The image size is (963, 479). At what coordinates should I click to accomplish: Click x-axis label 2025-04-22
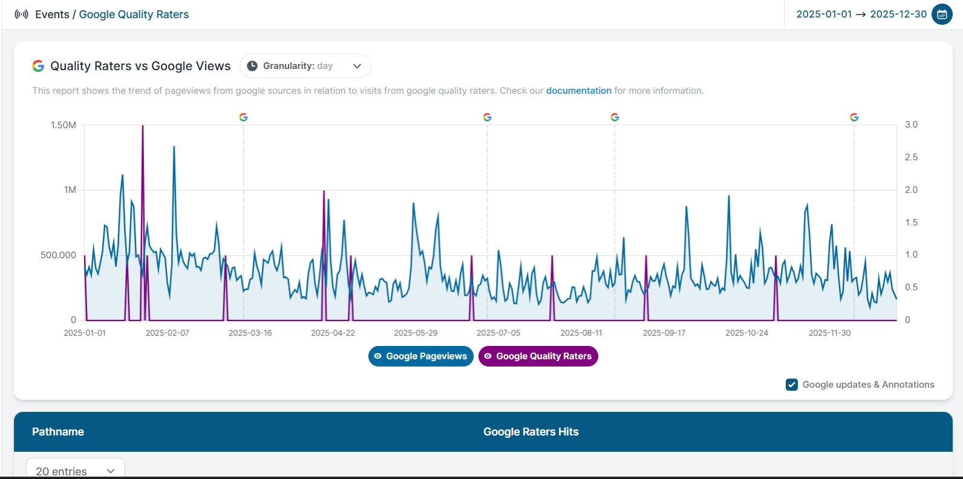point(333,333)
